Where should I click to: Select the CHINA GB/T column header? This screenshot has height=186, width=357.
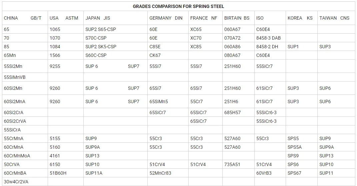(x=25, y=18)
